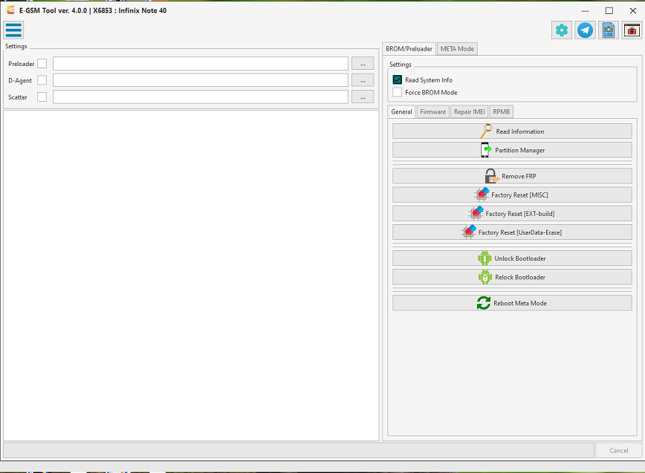Viewport: 645px width, 473px height.
Task: Open settings via the gear icon
Action: point(562,30)
